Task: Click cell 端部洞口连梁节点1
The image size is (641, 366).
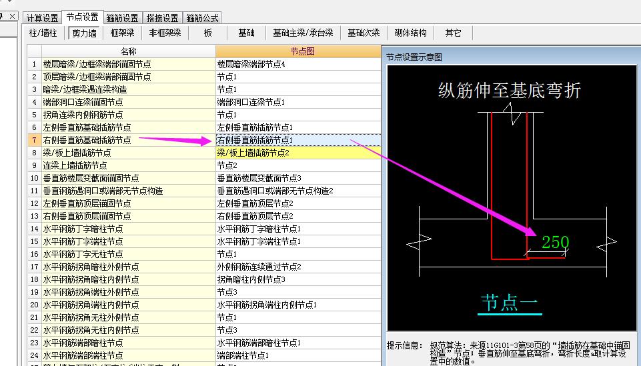Action: [298, 102]
